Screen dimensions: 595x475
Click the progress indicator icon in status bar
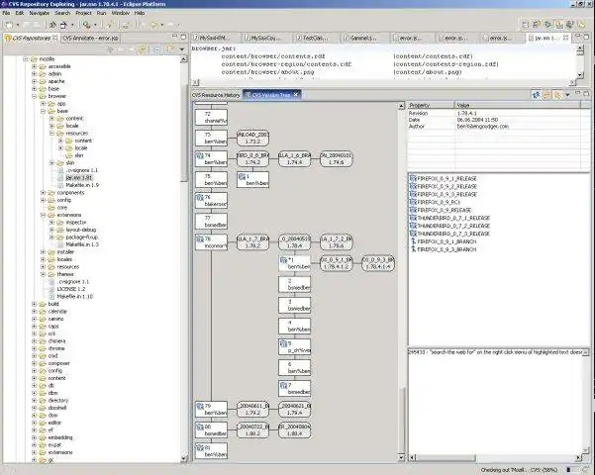[x=568, y=470]
